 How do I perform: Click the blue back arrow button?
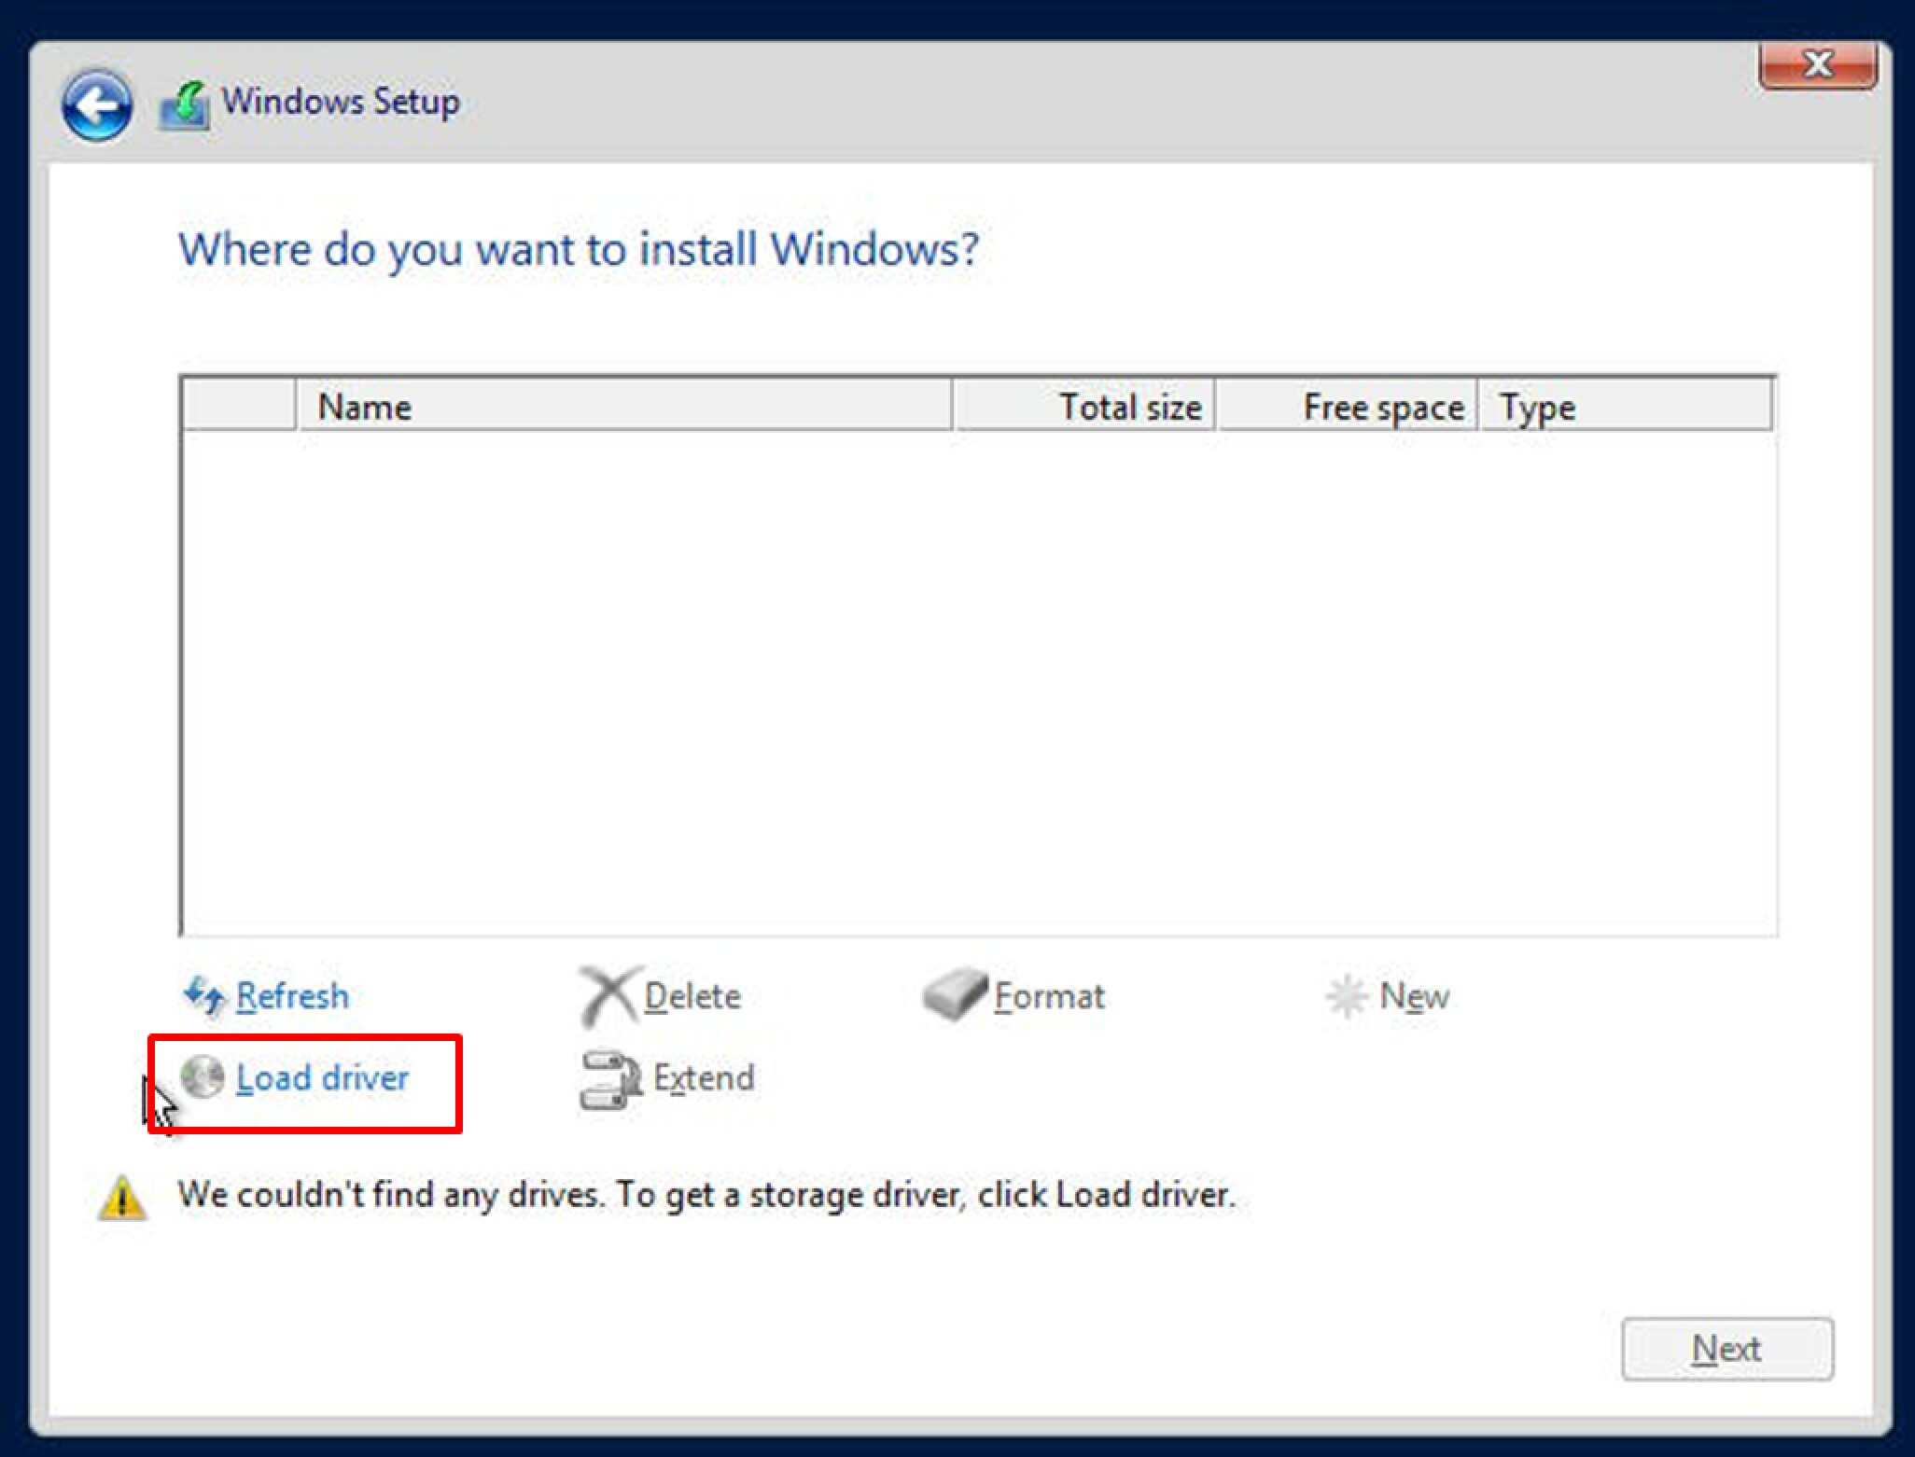pyautogui.click(x=97, y=105)
